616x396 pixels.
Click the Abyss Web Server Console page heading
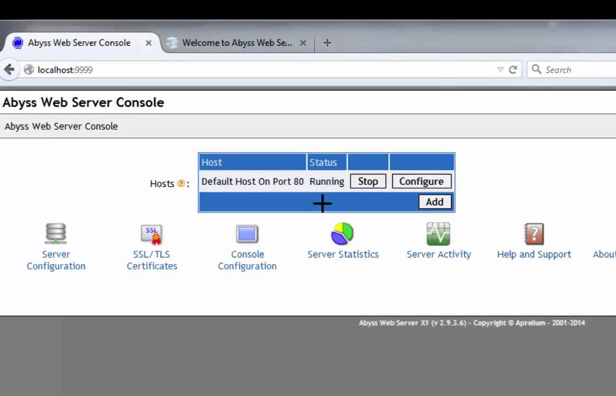pyautogui.click(x=83, y=102)
